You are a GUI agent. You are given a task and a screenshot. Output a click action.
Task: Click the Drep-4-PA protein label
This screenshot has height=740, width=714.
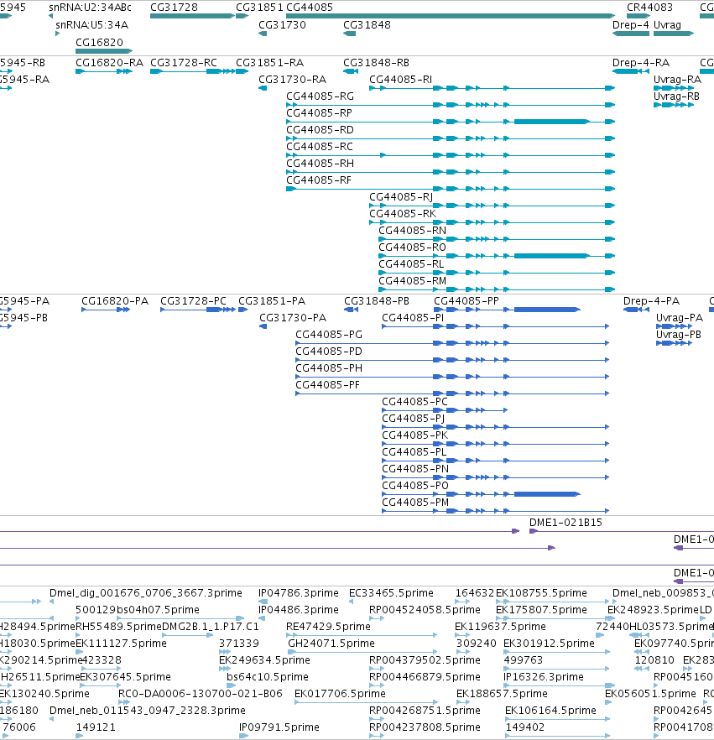pos(651,301)
